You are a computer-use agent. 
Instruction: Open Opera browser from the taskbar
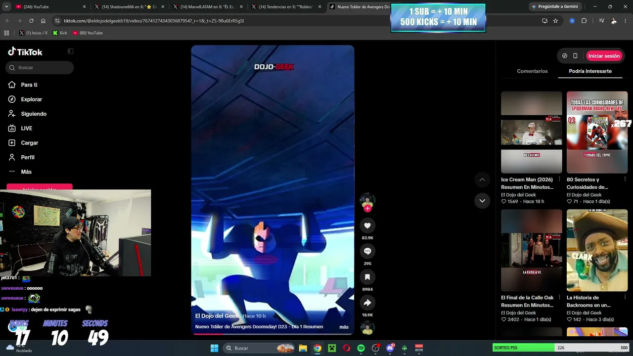click(x=347, y=348)
